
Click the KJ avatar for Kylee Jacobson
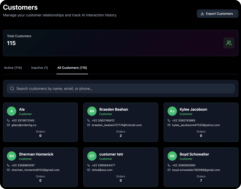(x=172, y=111)
